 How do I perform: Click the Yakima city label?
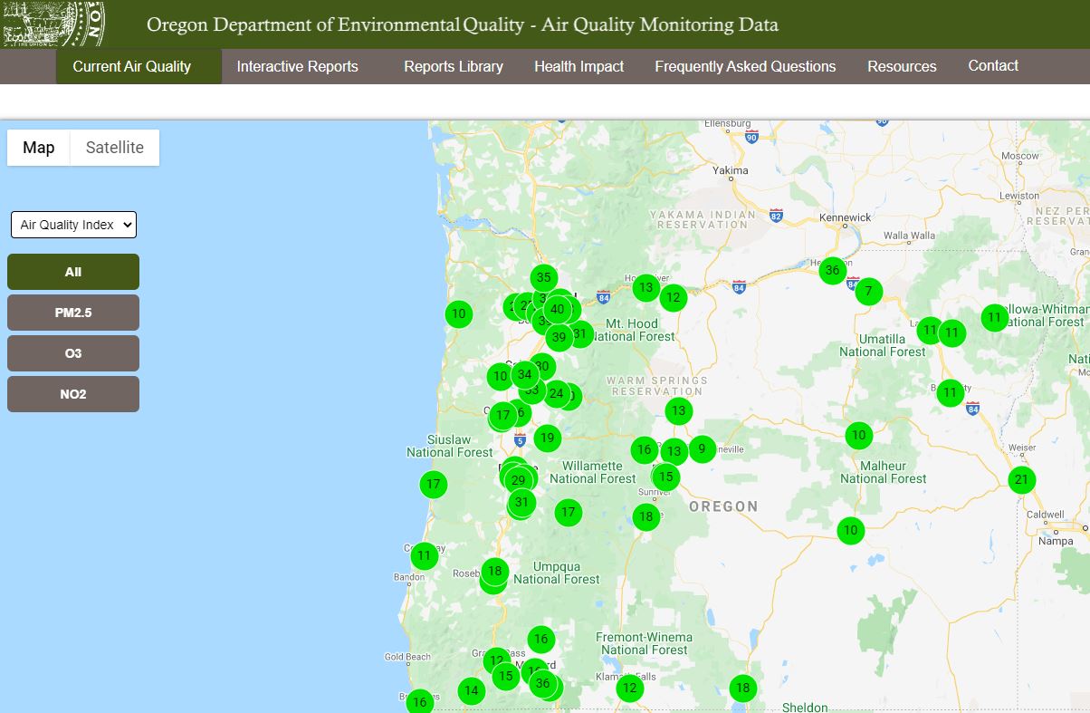[x=731, y=170]
